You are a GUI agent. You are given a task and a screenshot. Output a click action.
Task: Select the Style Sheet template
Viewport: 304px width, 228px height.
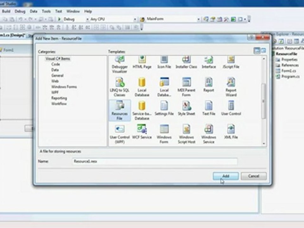tap(186, 108)
